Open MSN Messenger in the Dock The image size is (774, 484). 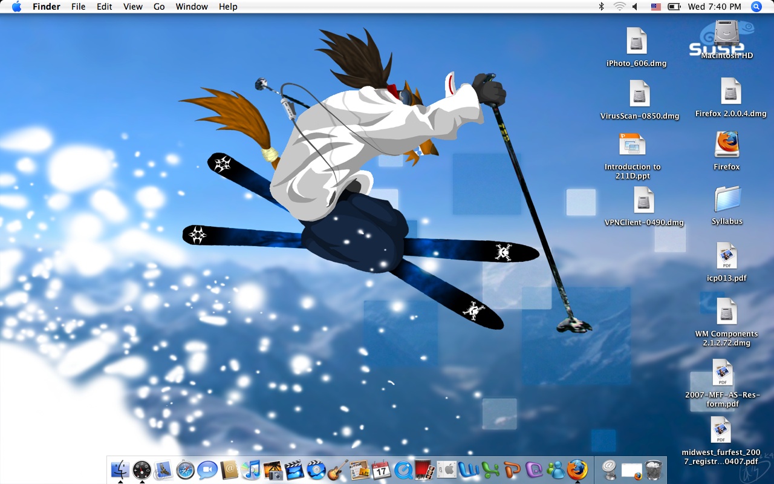pyautogui.click(x=556, y=469)
